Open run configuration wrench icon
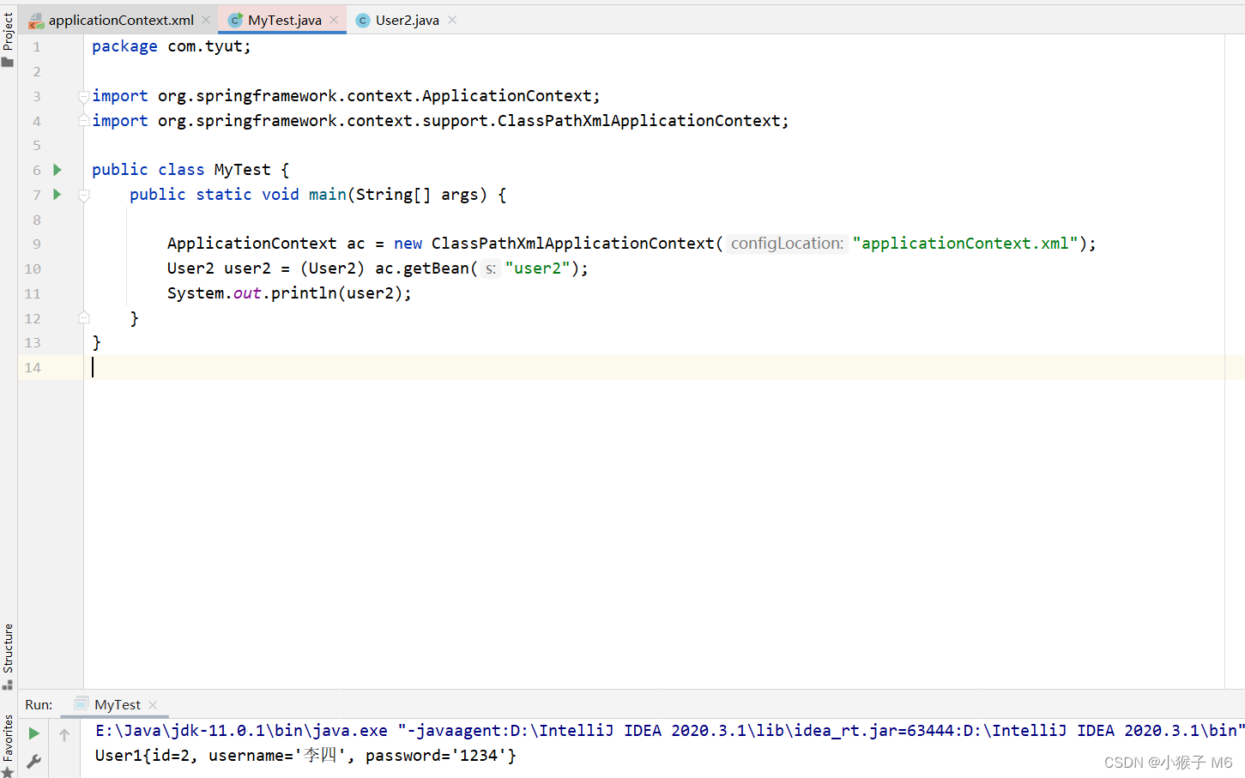The width and height of the screenshot is (1245, 778). point(33,761)
